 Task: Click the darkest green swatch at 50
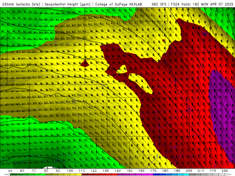click(x=13, y=175)
